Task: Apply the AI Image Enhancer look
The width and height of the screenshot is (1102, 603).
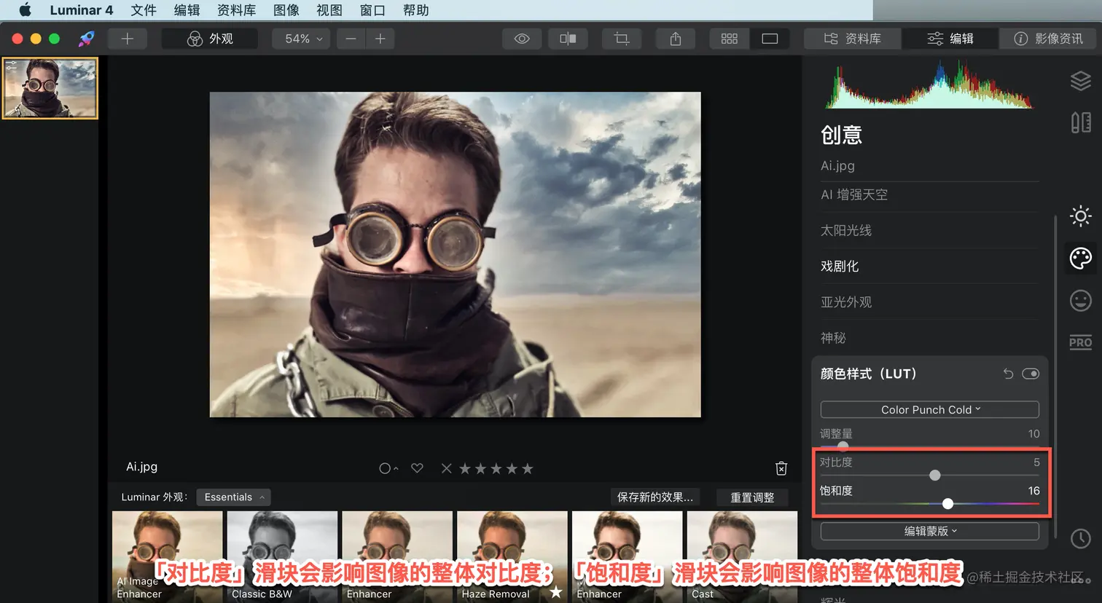Action: [x=167, y=556]
